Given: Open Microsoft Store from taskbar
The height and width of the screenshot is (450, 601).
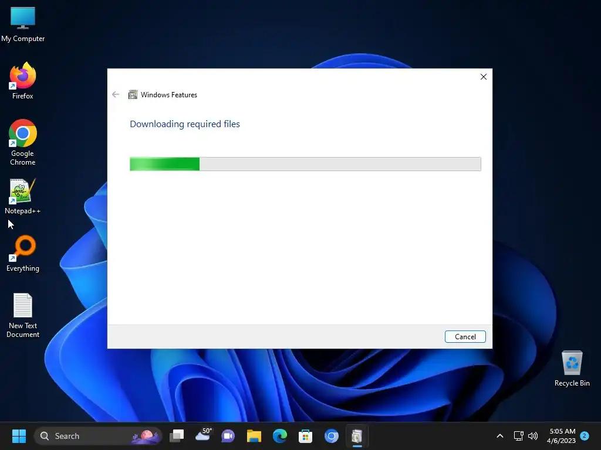Looking at the screenshot, I should 305,436.
